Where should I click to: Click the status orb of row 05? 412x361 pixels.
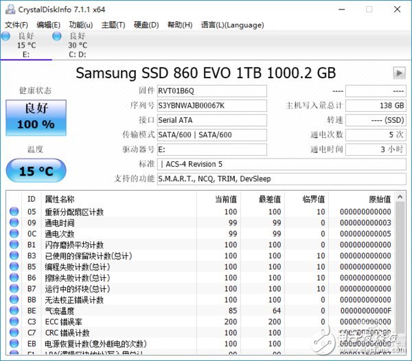point(14,211)
